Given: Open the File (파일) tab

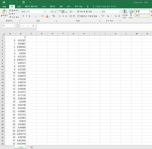Looking at the screenshot, I should click(4, 7).
